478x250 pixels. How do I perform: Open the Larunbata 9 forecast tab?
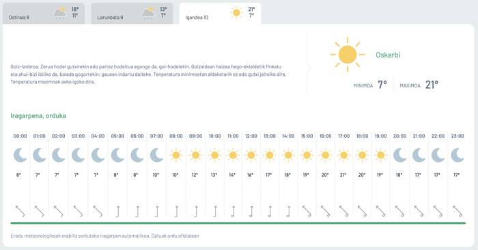point(132,14)
